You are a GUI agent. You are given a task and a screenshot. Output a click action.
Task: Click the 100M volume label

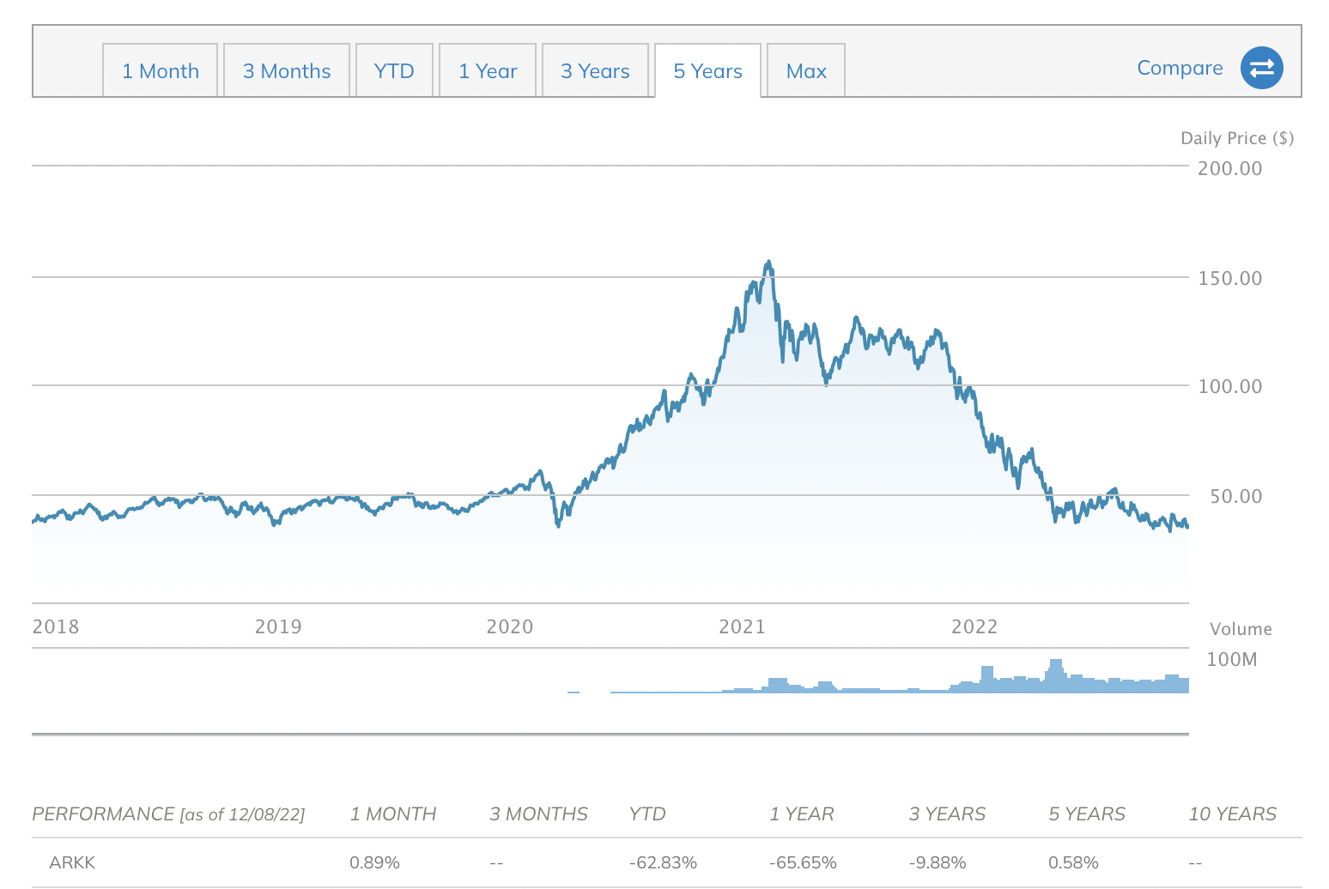1232,659
